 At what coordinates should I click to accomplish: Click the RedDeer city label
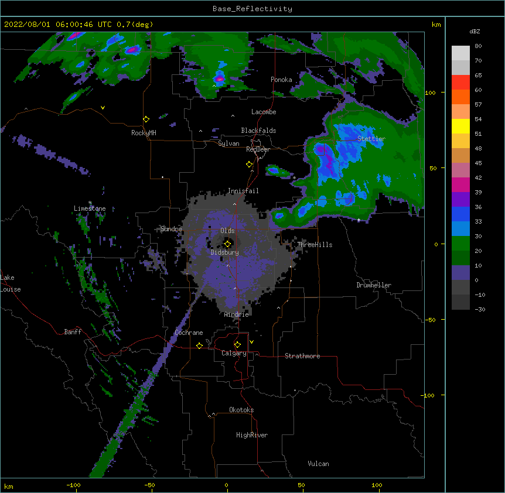coord(258,149)
